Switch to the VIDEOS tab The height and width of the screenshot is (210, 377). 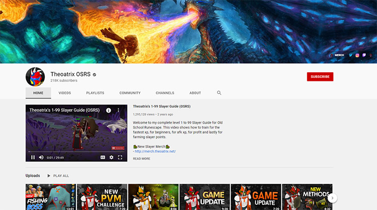[x=65, y=93]
